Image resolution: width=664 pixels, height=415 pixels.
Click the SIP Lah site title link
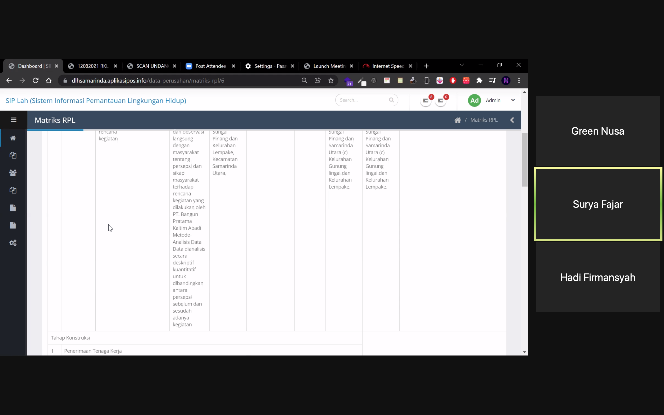coord(96,101)
